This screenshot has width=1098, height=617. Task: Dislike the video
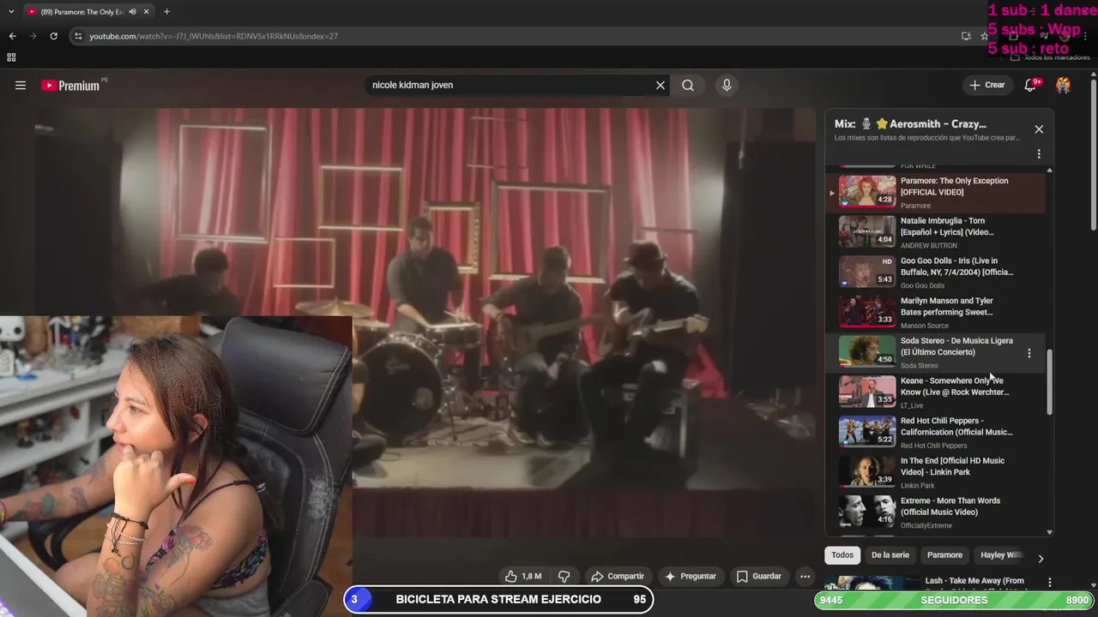tap(564, 577)
